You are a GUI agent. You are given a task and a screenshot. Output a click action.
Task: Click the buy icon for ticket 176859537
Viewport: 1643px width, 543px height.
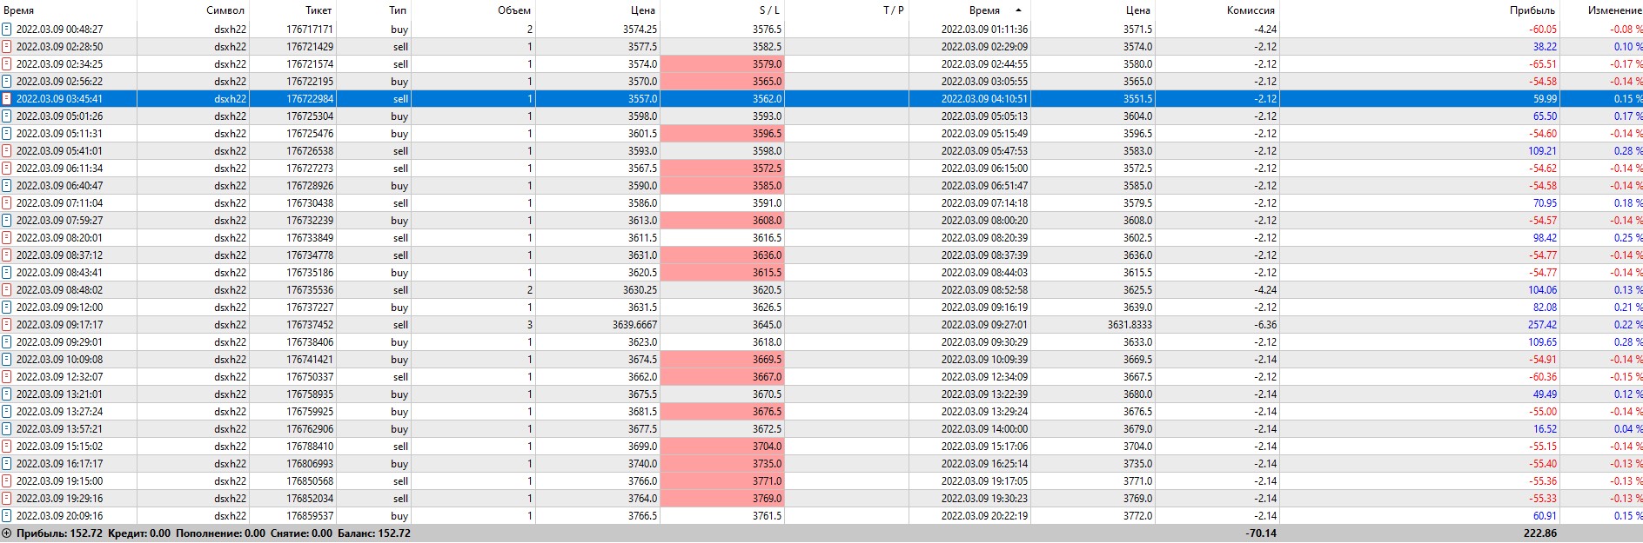[7, 516]
